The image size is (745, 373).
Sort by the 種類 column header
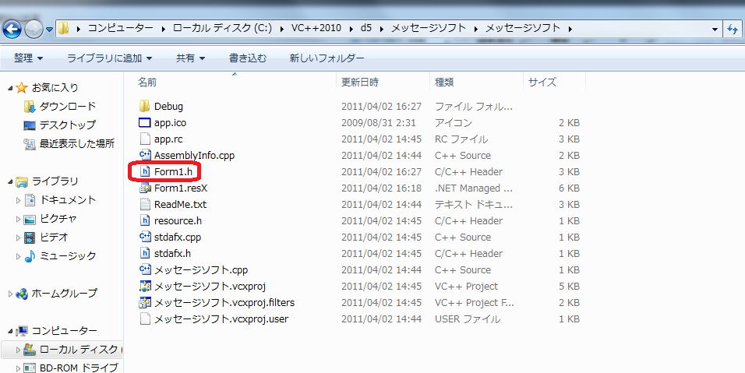coord(444,82)
